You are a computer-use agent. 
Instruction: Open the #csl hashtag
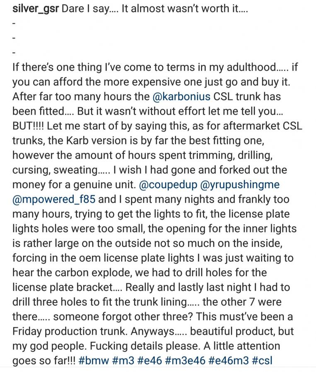pyautogui.click(x=262, y=360)
